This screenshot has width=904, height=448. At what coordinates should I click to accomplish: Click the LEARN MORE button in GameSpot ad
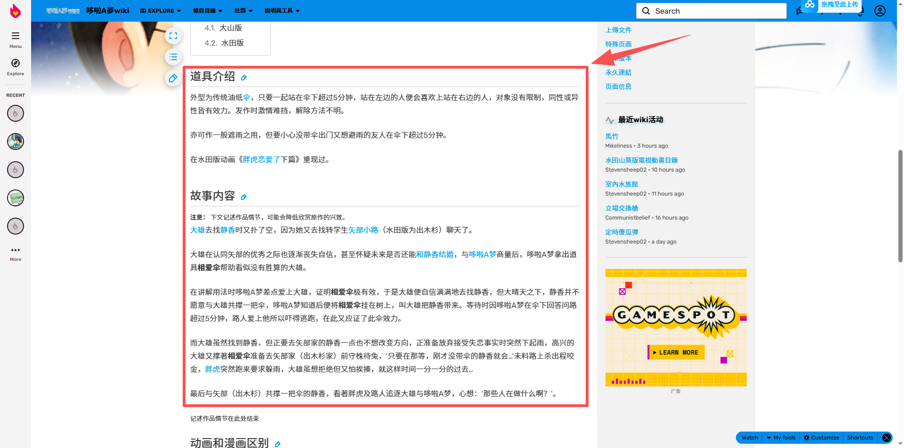pyautogui.click(x=676, y=352)
